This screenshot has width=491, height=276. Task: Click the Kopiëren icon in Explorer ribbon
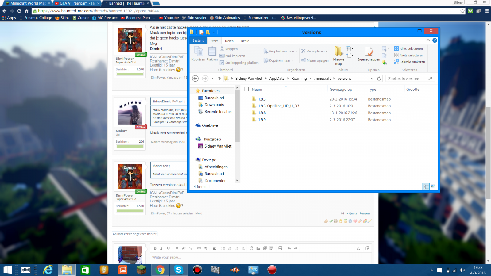click(x=198, y=54)
